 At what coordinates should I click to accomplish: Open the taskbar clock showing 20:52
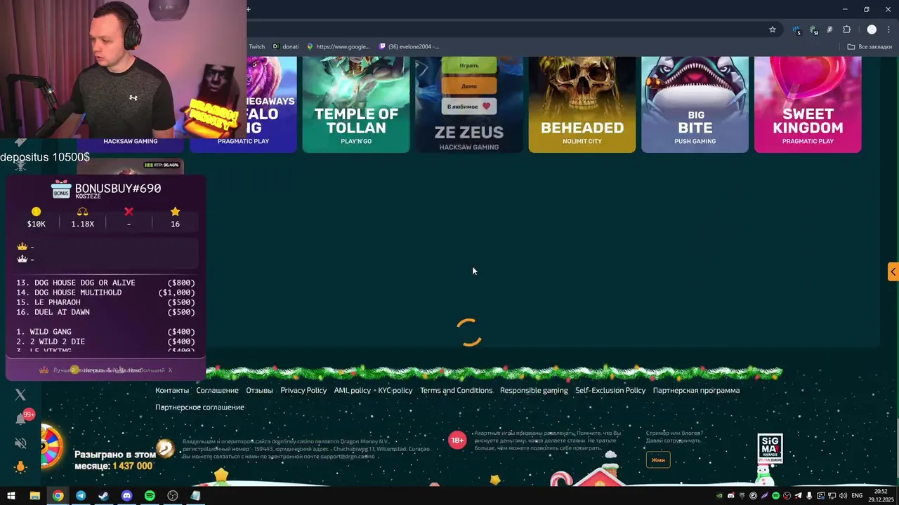click(881, 496)
